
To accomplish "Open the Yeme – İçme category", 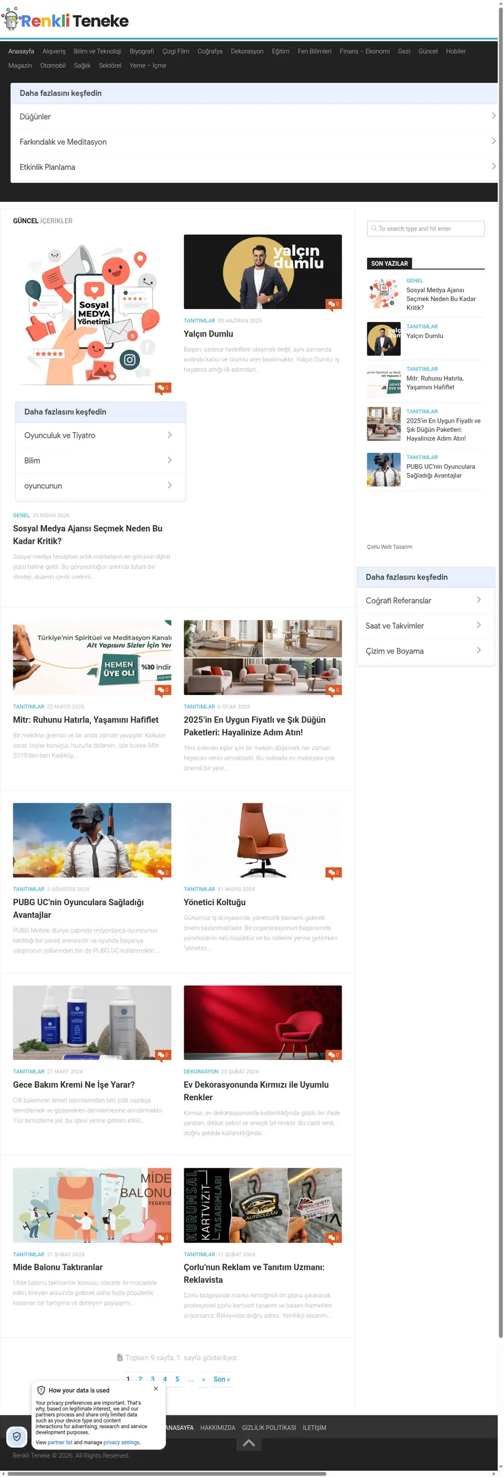I will [148, 66].
